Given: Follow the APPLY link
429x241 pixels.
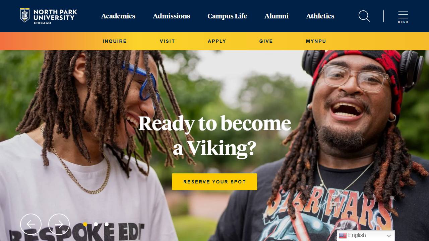Looking at the screenshot, I should [217, 41].
